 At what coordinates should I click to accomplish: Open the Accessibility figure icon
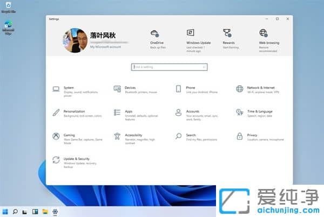pos(117,136)
